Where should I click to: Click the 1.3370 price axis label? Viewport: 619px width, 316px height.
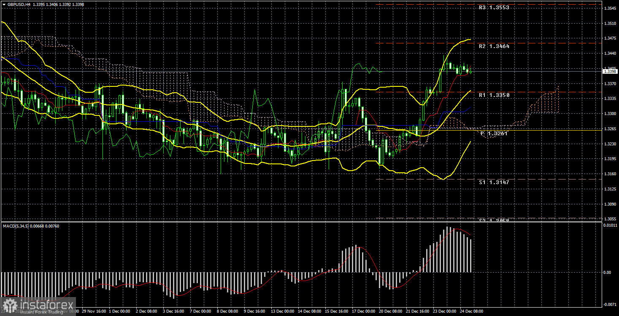pos(610,84)
